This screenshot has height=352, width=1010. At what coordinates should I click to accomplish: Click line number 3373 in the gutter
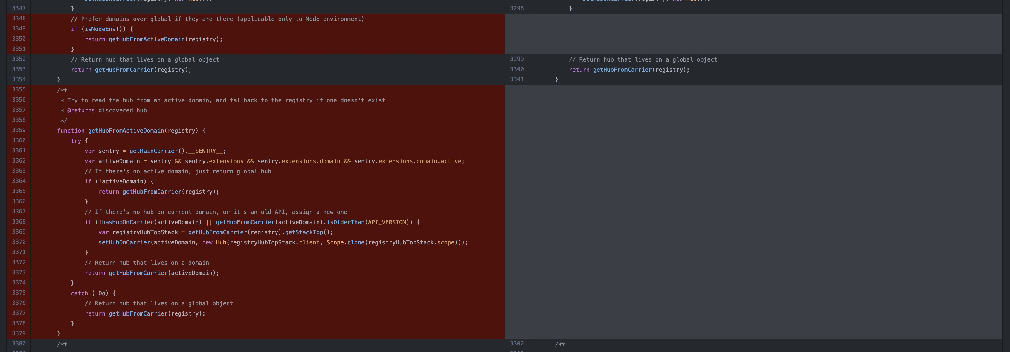[x=19, y=273]
